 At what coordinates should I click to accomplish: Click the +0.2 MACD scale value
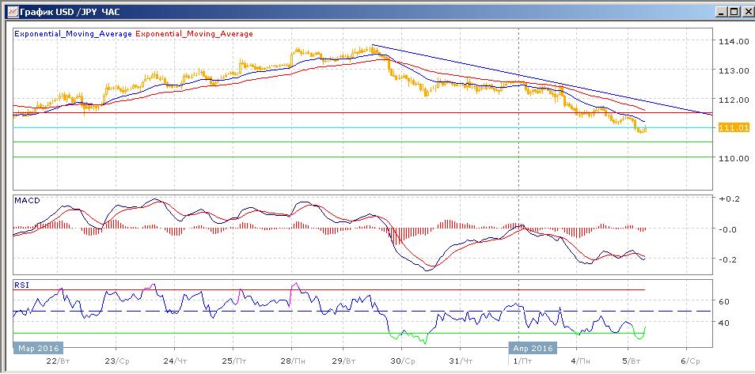[727, 199]
